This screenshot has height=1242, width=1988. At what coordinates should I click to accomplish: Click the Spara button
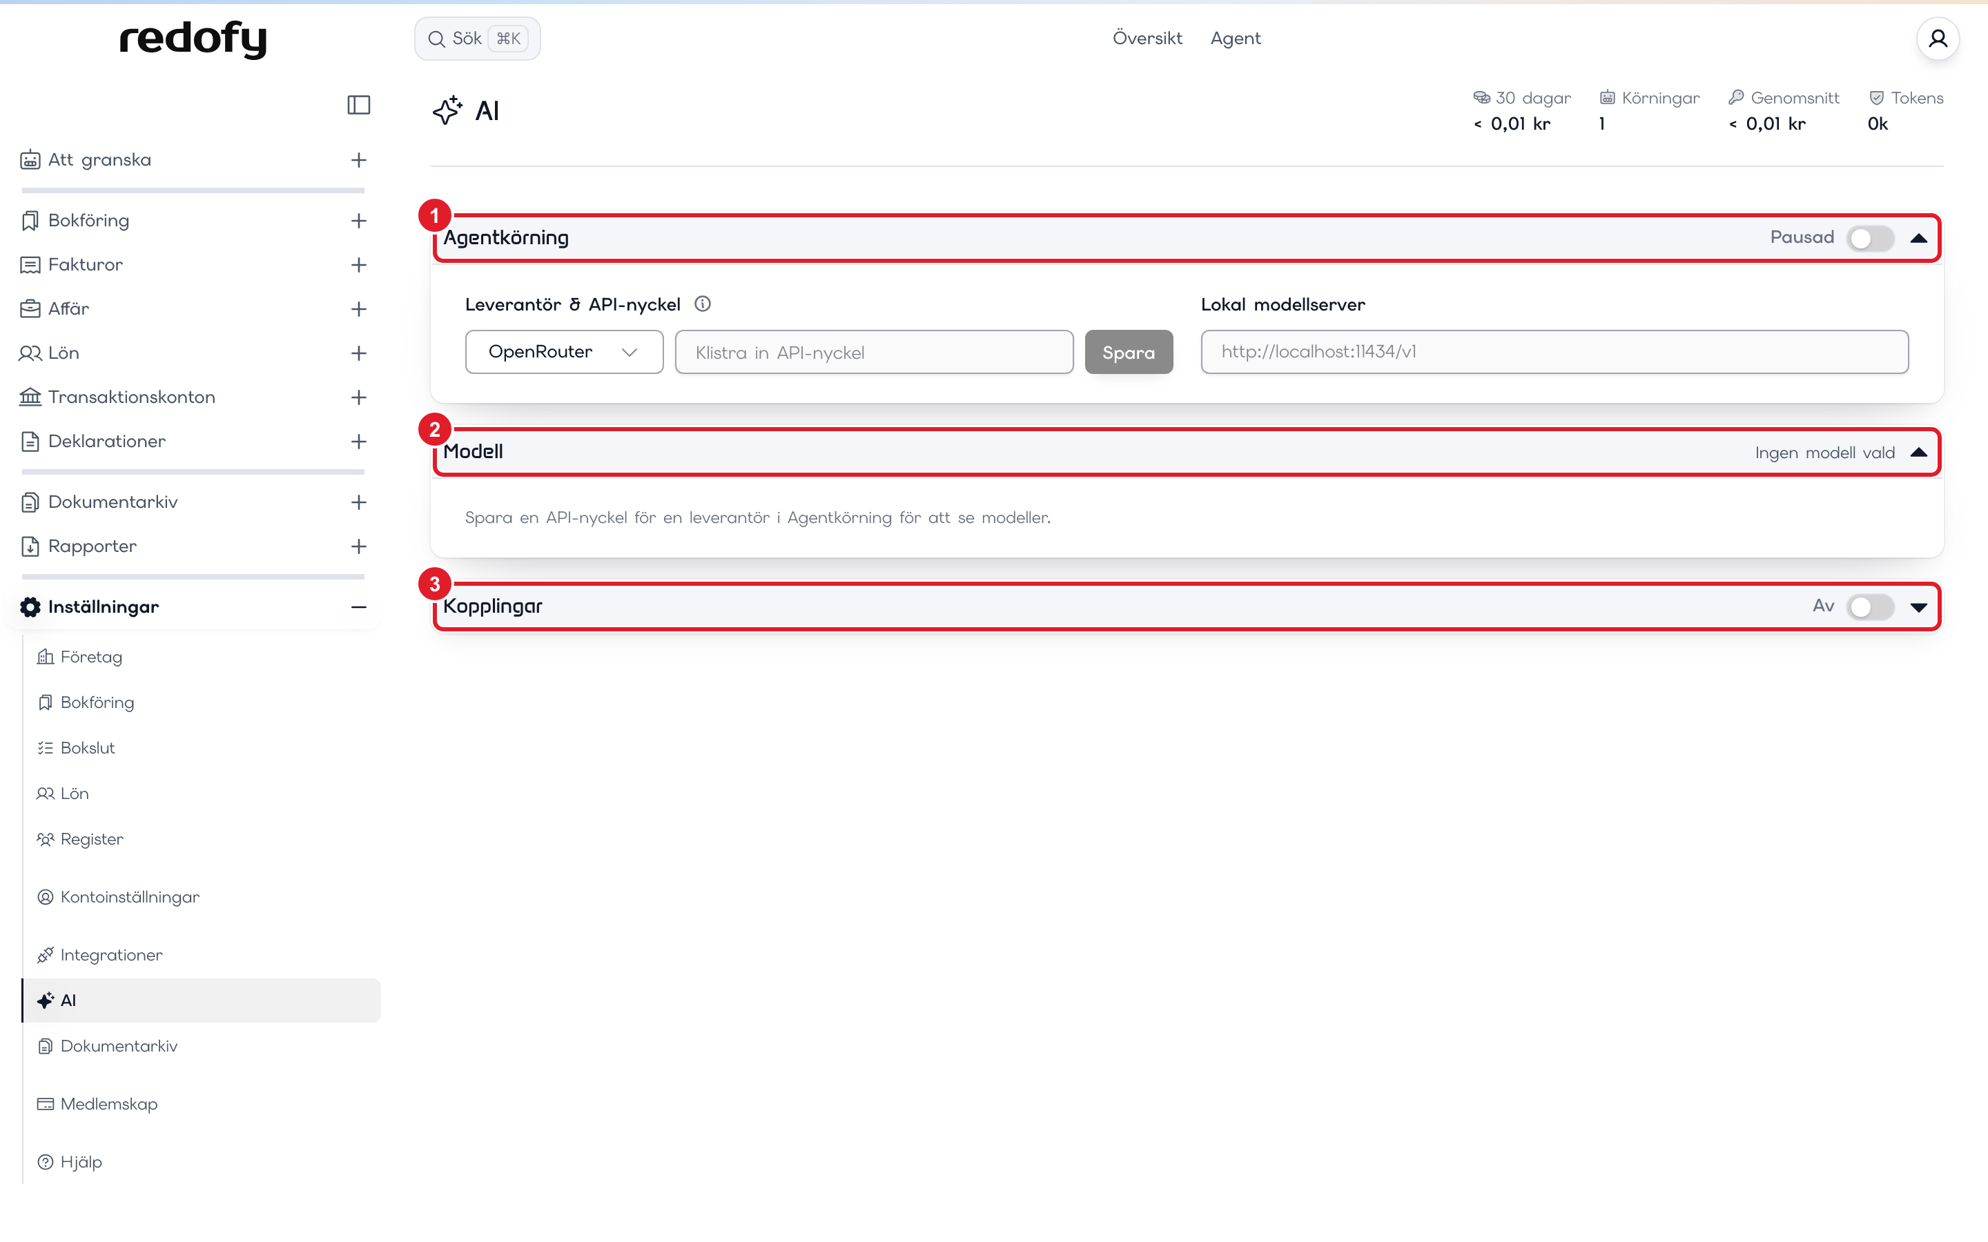pyautogui.click(x=1129, y=353)
